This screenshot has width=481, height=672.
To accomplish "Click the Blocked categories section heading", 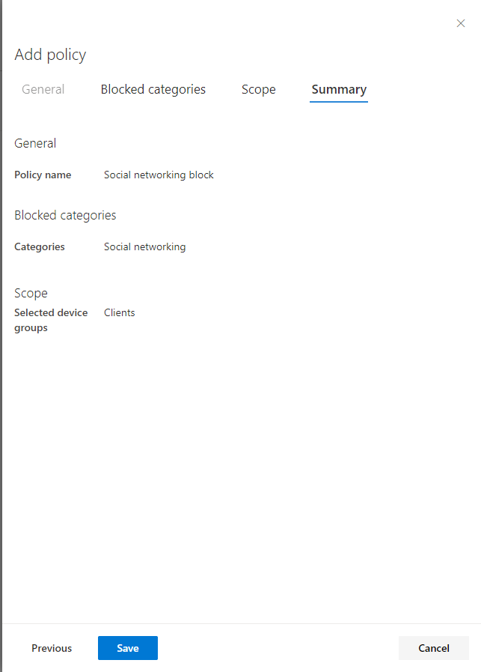I will 65,215.
